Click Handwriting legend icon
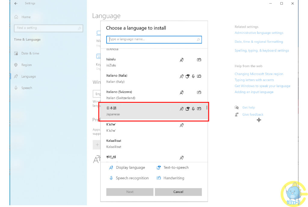The width and height of the screenshot is (308, 207). (159, 178)
